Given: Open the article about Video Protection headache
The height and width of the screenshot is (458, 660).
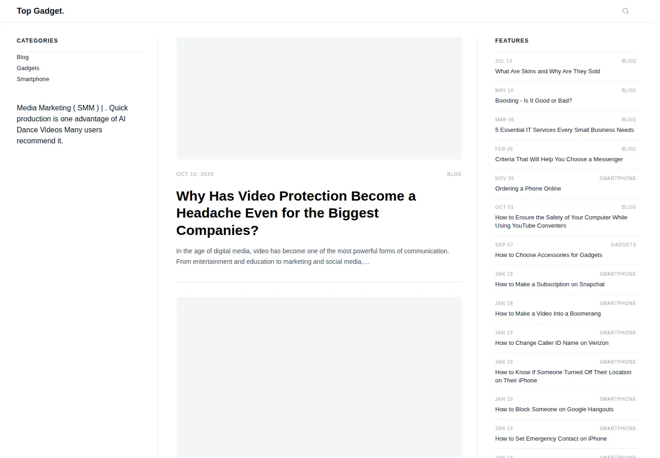Looking at the screenshot, I should coord(296,213).
